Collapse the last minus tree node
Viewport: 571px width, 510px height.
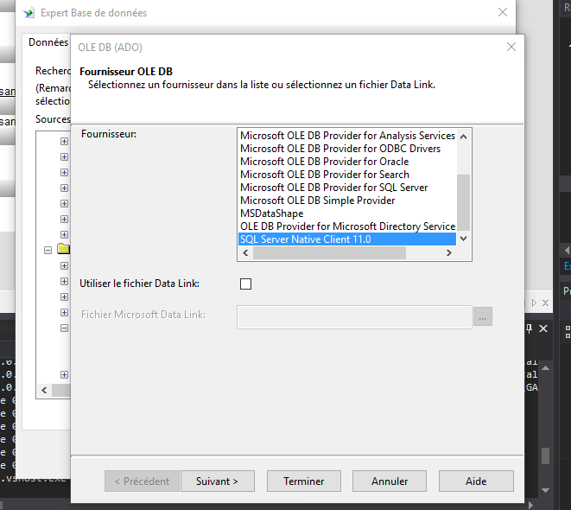click(x=64, y=328)
